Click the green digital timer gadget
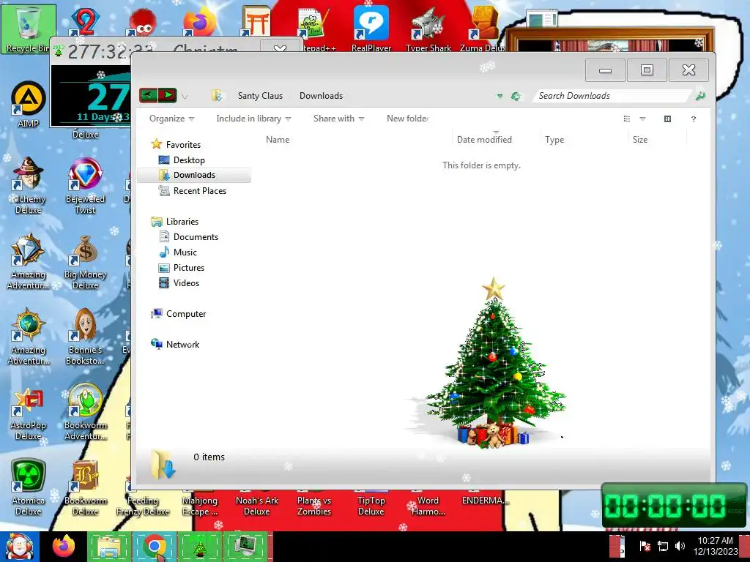This screenshot has height=562, width=750. click(x=675, y=506)
